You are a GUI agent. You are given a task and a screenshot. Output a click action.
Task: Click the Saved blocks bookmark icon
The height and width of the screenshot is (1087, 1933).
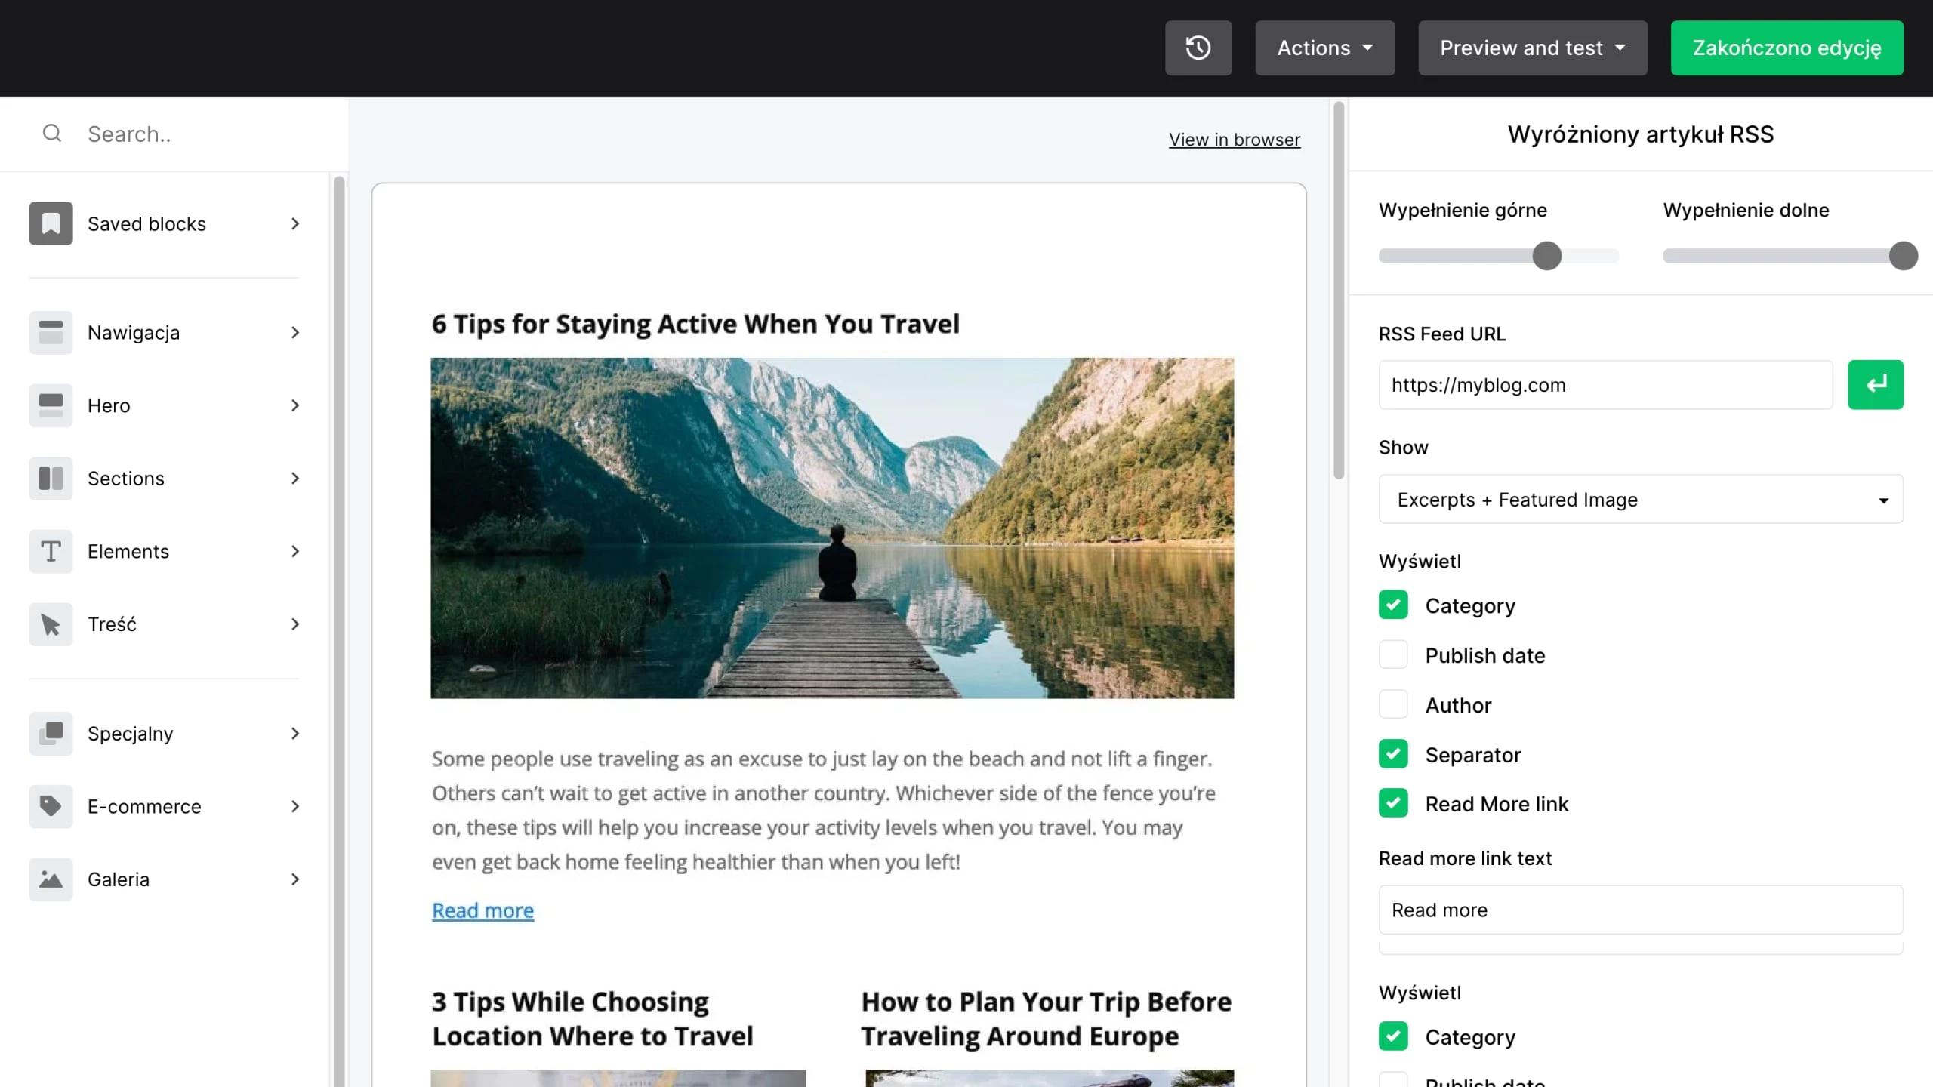(x=51, y=223)
